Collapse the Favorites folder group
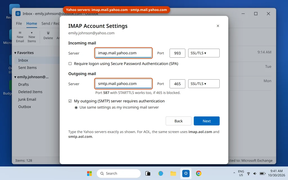The height and width of the screenshot is (180, 288). [15, 53]
